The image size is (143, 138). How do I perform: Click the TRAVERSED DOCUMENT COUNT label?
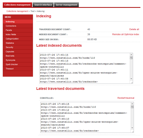pos(55,29)
